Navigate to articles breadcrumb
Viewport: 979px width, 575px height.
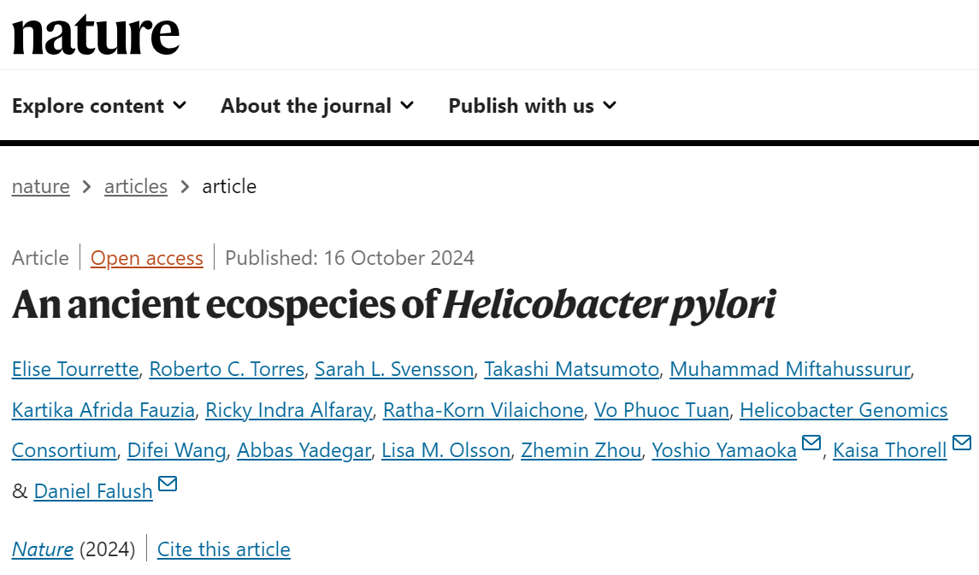click(x=136, y=186)
